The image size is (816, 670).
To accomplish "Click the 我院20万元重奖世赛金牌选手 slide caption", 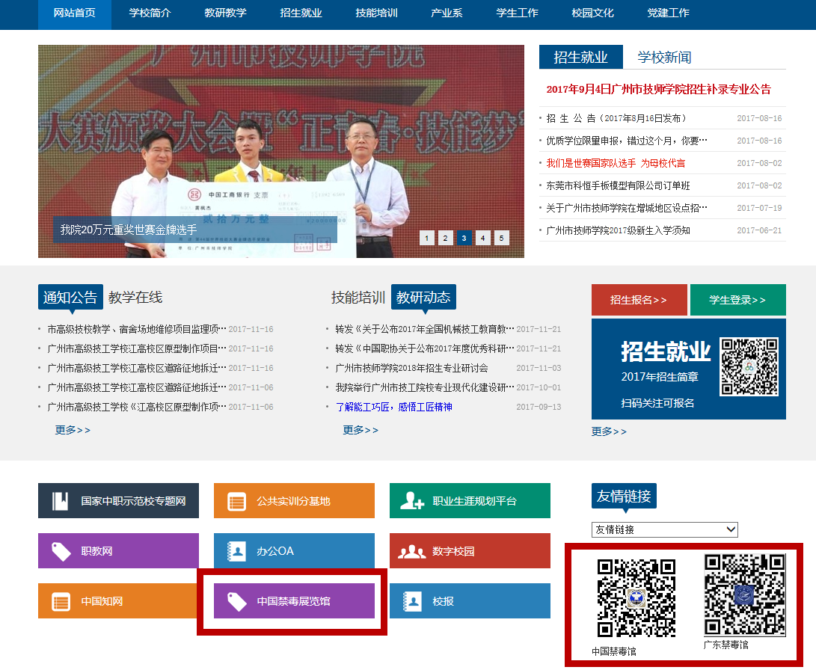I will (129, 230).
